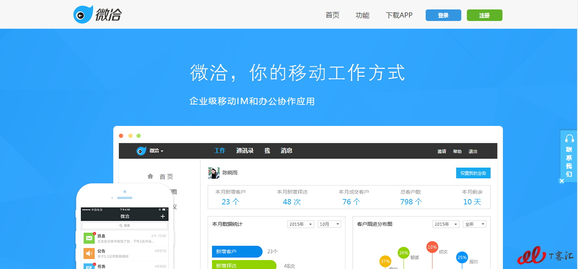This screenshot has height=269, width=578.
Task: Tap the orange speaker 公告 icon on the phone
Action: coord(89,253)
